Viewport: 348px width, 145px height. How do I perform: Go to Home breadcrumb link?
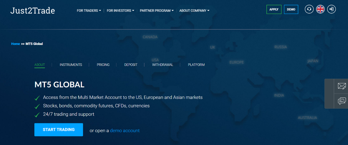(15, 44)
